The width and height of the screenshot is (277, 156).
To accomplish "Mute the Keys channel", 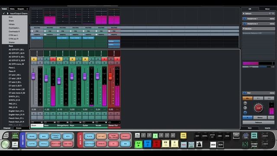I will click(72, 59).
